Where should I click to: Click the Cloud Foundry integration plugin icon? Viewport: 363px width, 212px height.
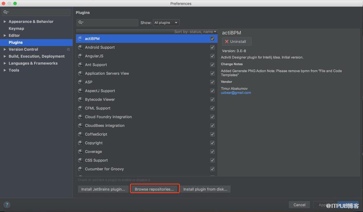point(80,117)
